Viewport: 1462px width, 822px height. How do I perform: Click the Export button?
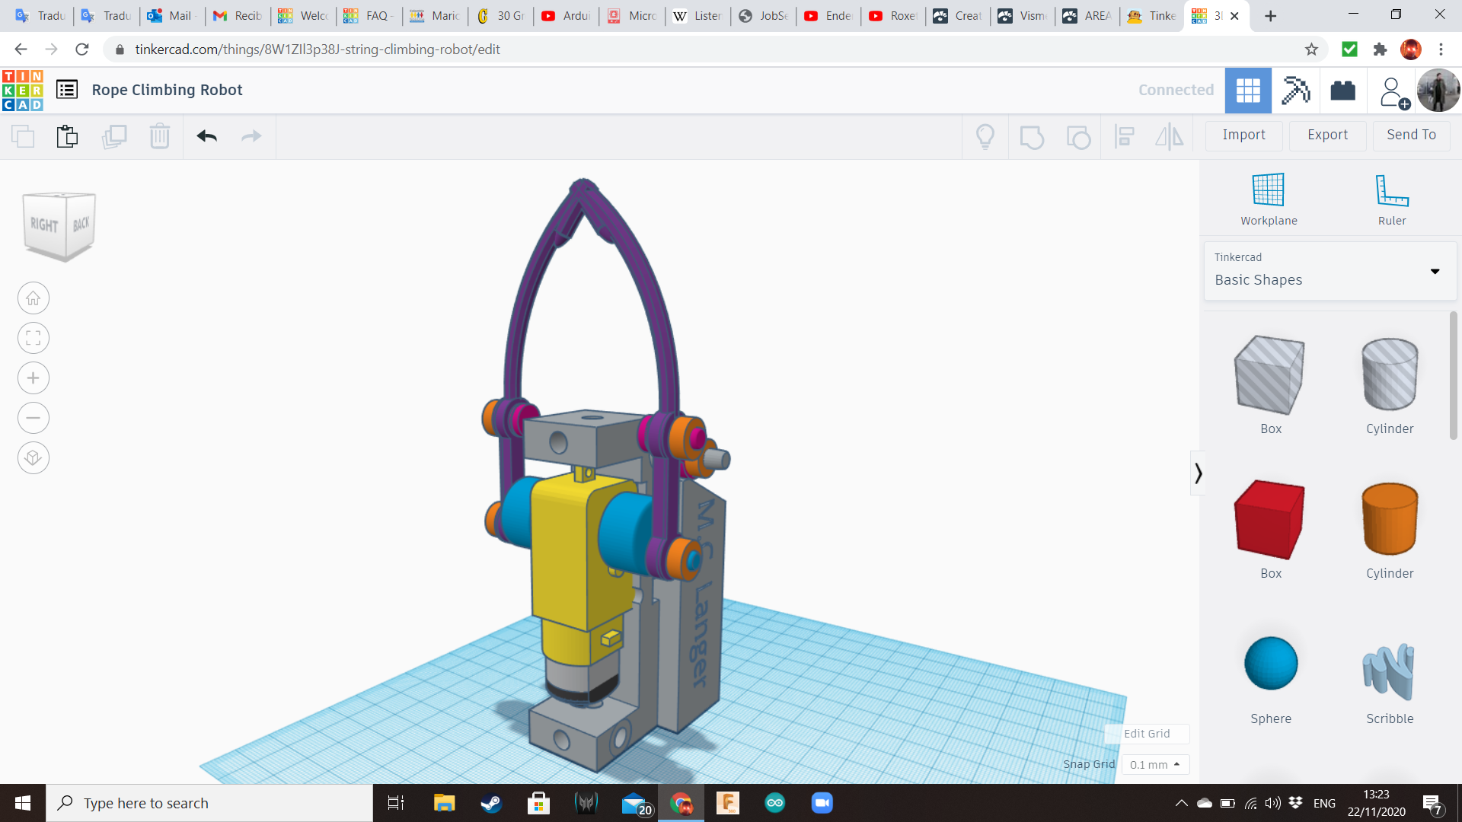[1327, 135]
